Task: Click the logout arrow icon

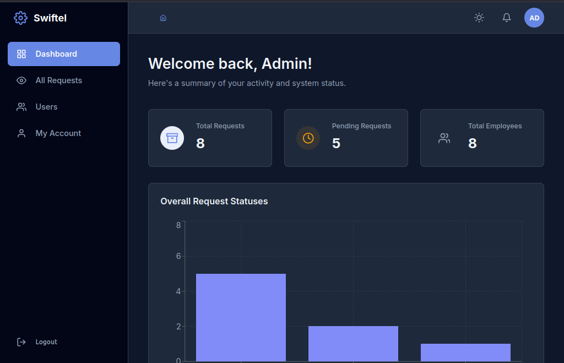Action: tap(21, 342)
